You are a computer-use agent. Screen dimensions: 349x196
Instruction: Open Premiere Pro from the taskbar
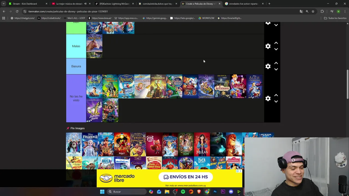pos(223,192)
